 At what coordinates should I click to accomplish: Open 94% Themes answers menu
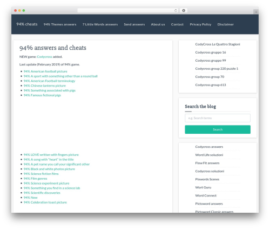[x=60, y=24]
